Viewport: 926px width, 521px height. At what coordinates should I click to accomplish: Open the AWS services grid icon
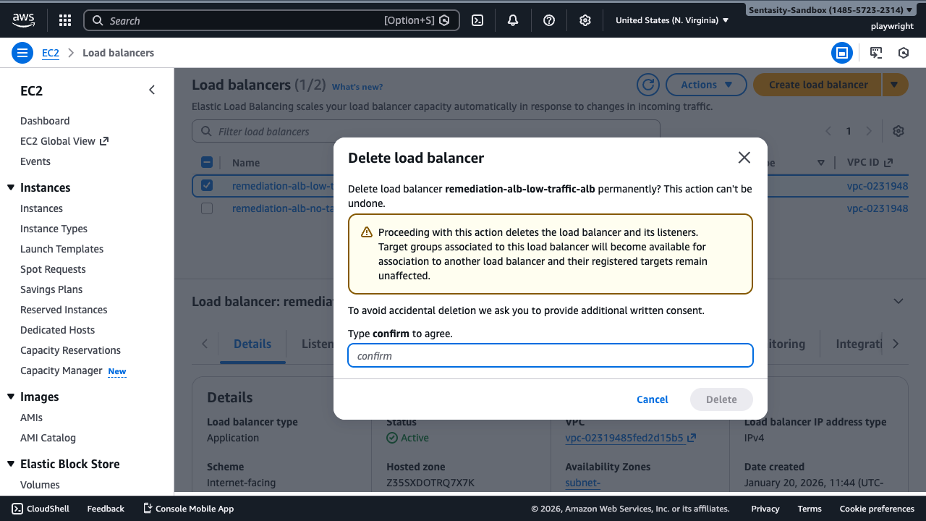pyautogui.click(x=64, y=20)
